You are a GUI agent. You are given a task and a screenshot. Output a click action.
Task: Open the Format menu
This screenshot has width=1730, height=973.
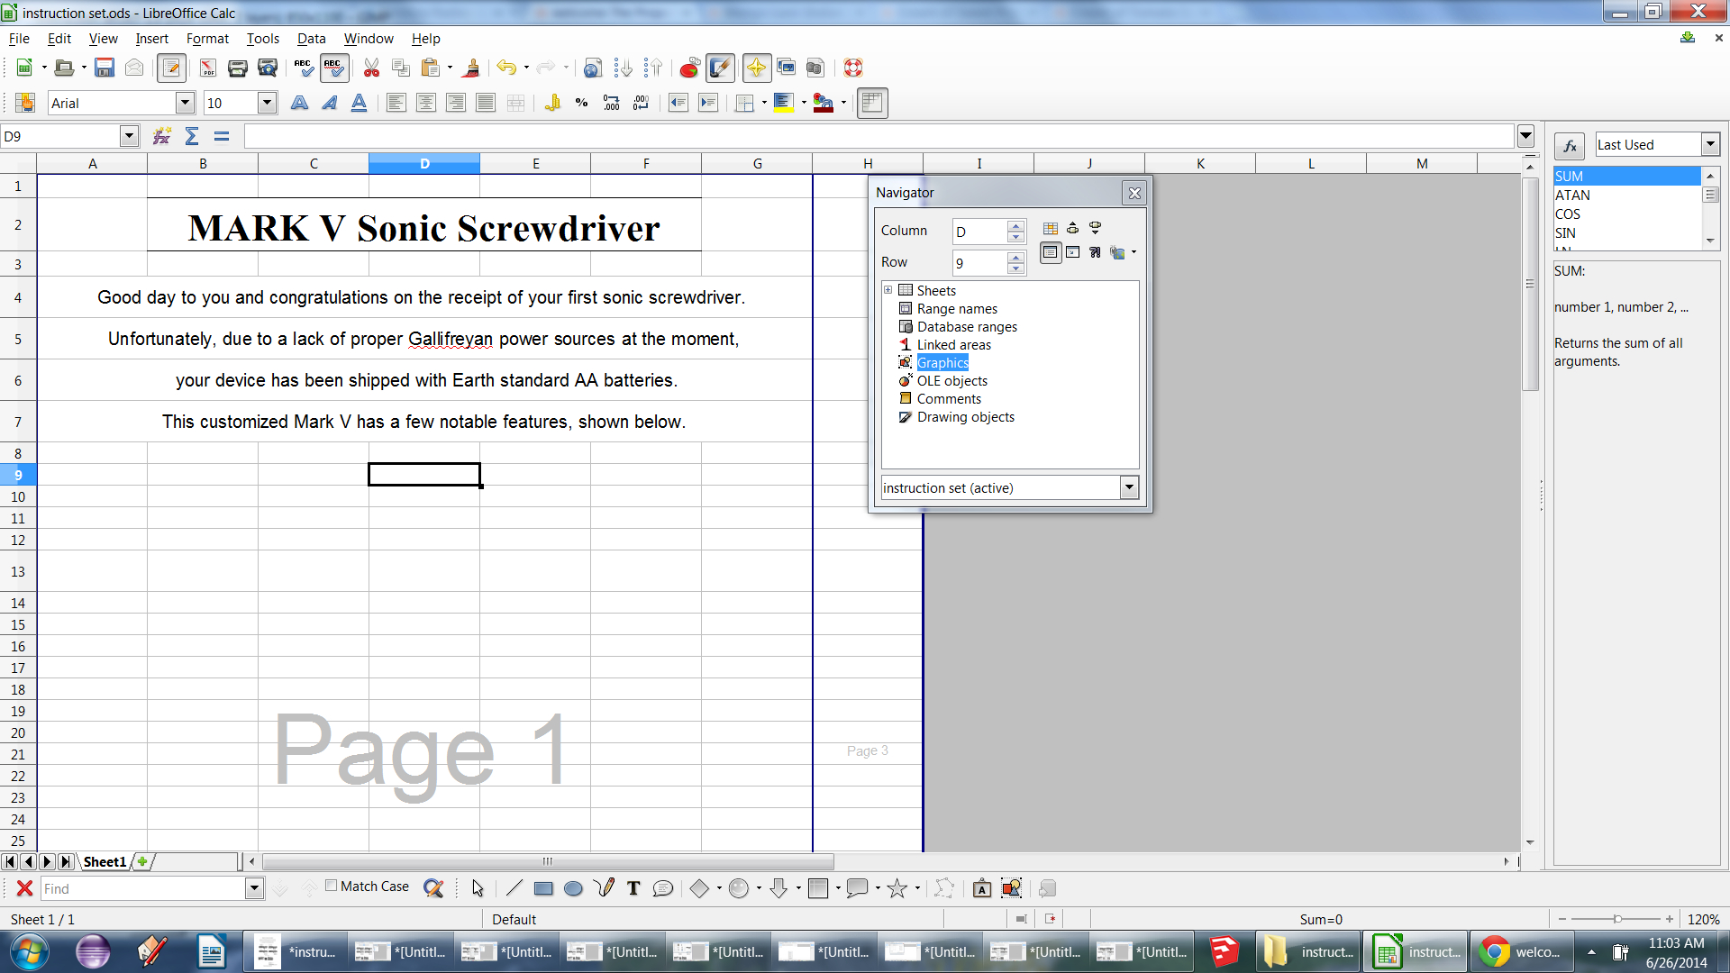coord(207,39)
